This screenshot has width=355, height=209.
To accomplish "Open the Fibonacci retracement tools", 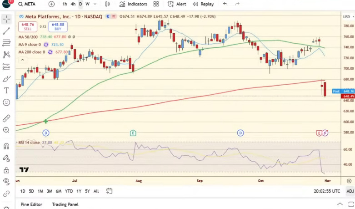I will click(x=6, y=43).
